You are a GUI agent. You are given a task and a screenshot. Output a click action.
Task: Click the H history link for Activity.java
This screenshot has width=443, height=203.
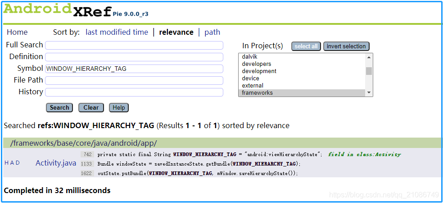pos(6,163)
